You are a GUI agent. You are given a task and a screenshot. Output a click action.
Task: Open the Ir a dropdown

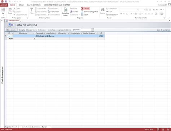[x=109, y=12]
